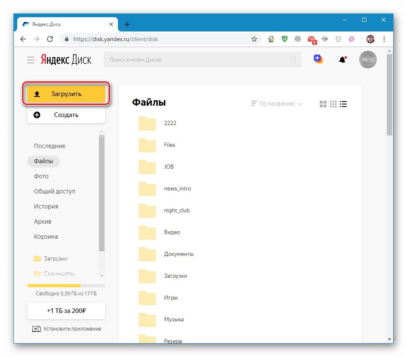Click the sidebar scrollbar thumb

pyautogui.click(x=102, y=193)
